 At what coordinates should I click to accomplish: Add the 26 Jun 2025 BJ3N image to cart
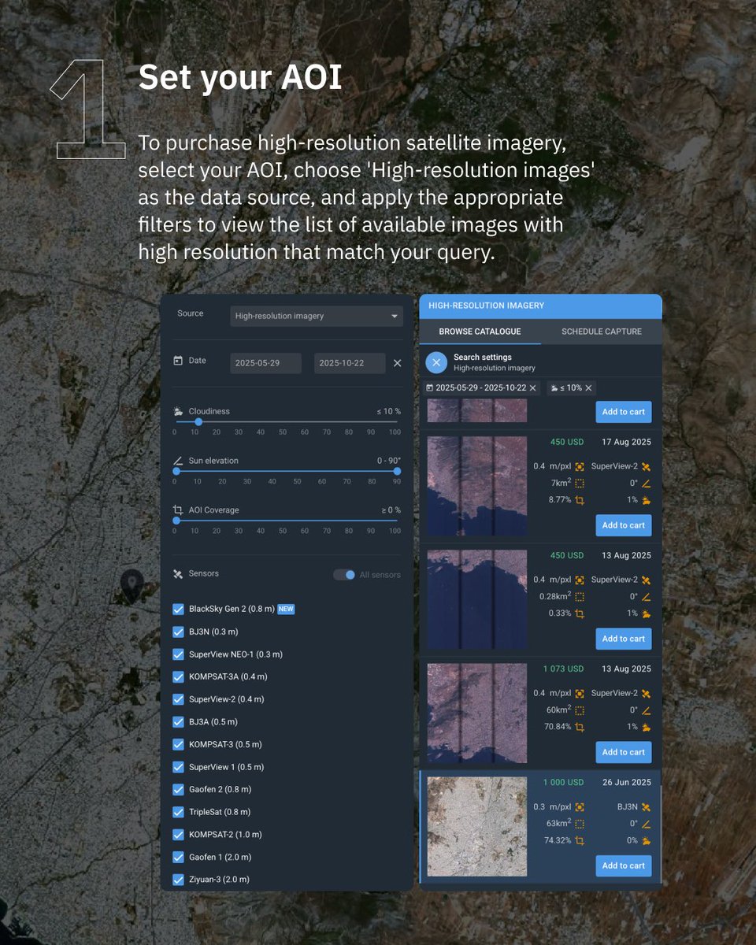coord(624,865)
